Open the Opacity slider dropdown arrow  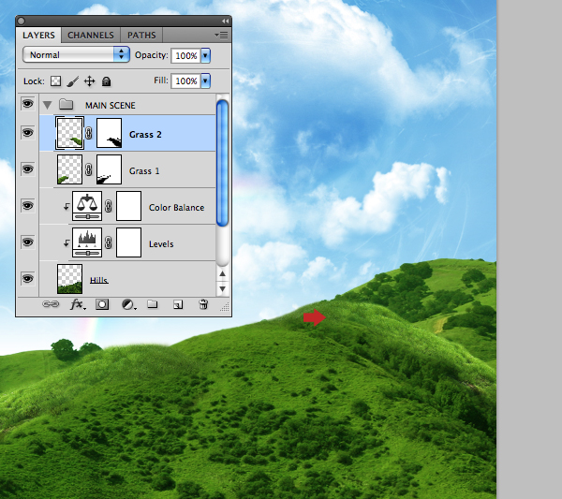205,55
